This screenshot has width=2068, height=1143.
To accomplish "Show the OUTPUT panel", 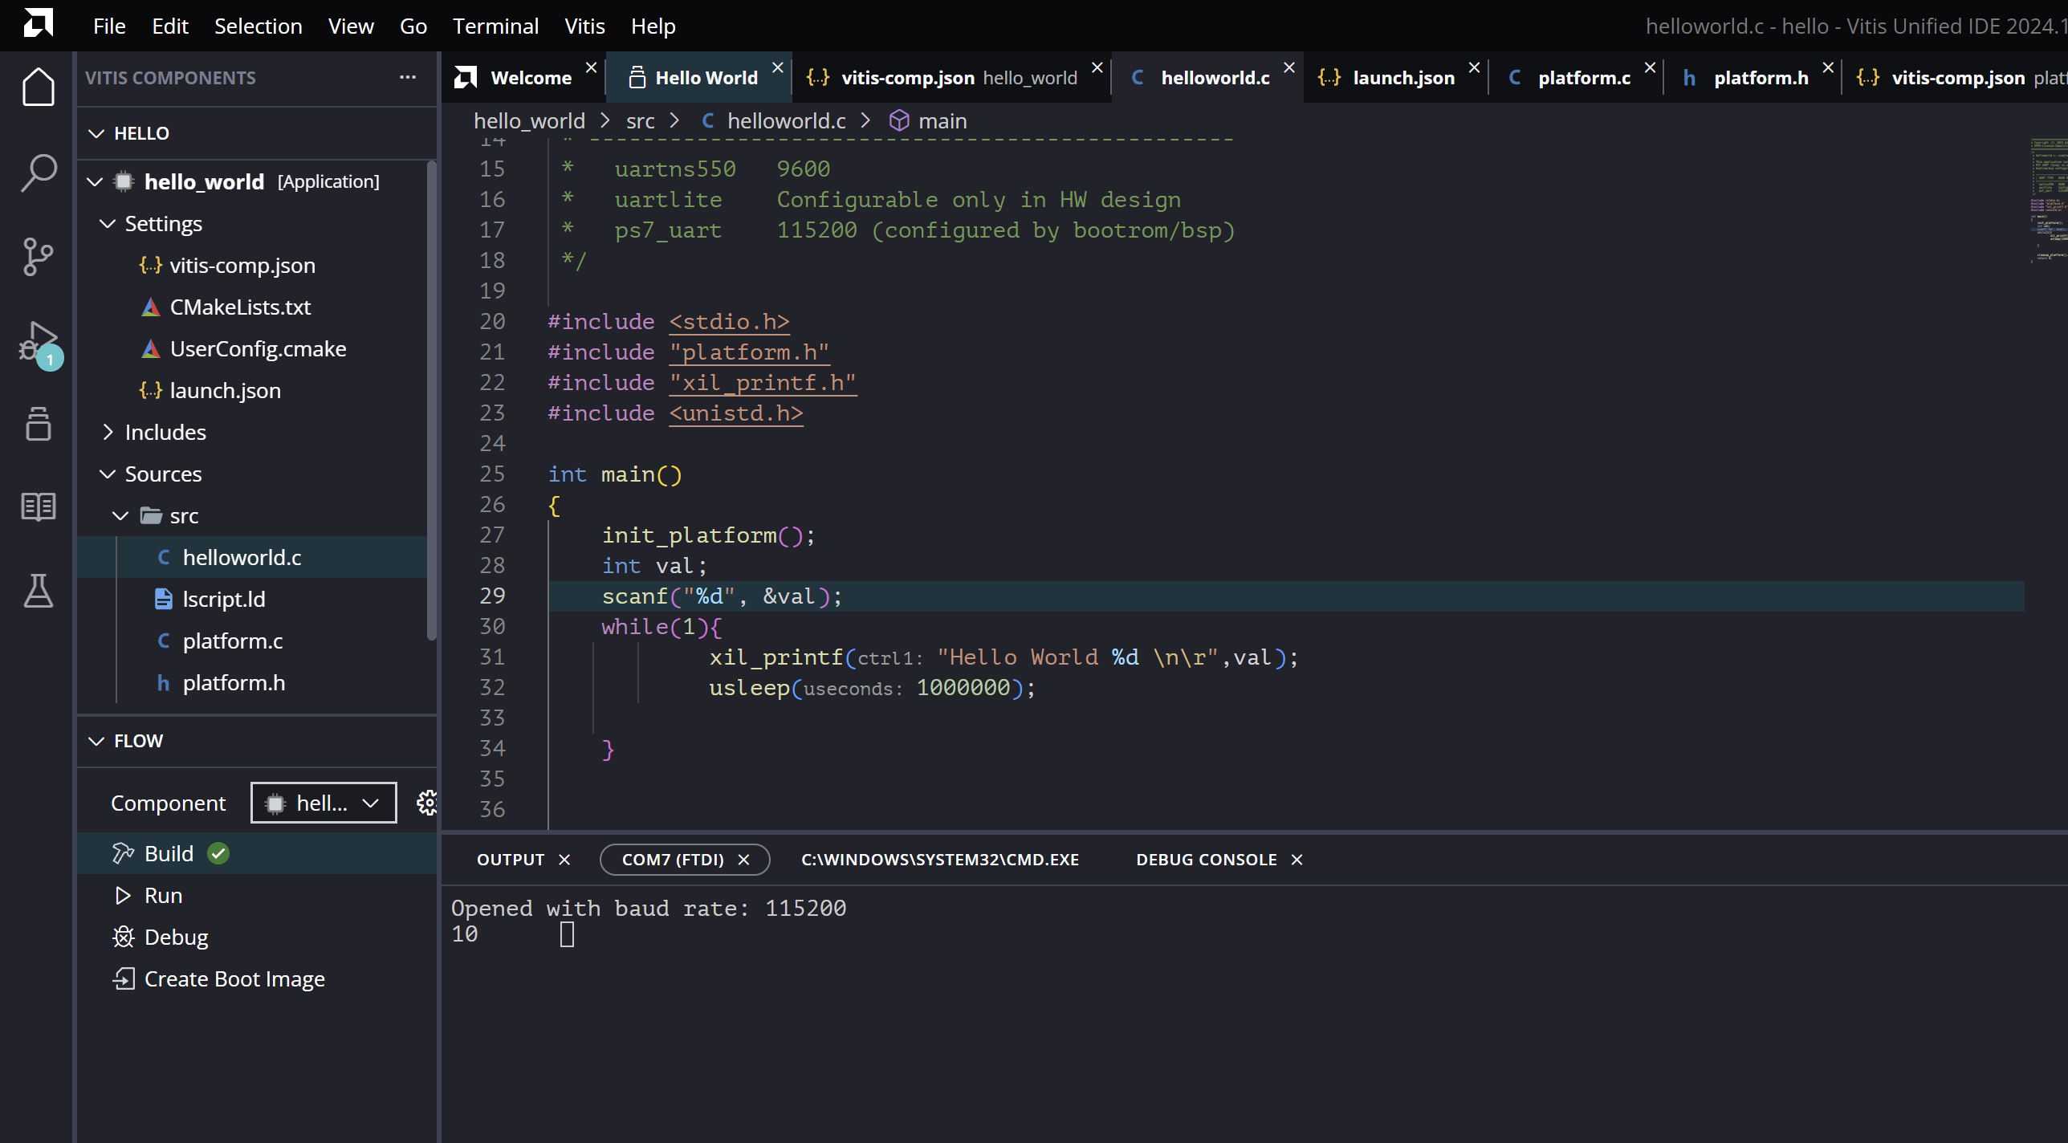I will coord(511,860).
